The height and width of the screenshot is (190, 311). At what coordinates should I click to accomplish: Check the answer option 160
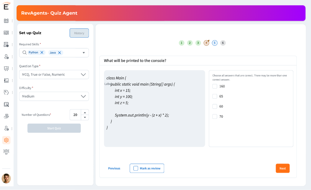[215, 86]
